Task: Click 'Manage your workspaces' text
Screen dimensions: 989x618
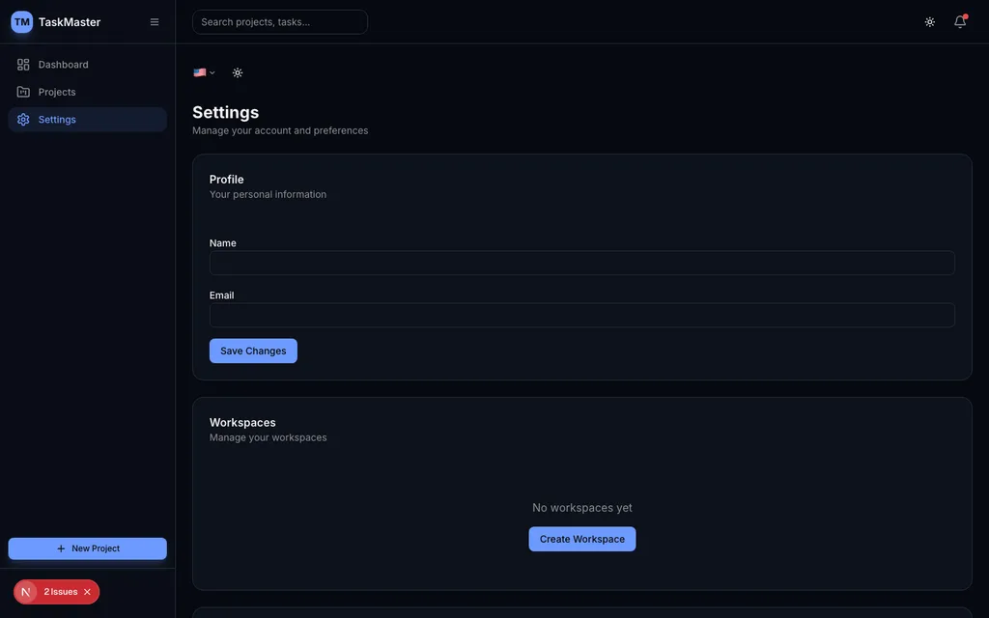Action: tap(268, 437)
